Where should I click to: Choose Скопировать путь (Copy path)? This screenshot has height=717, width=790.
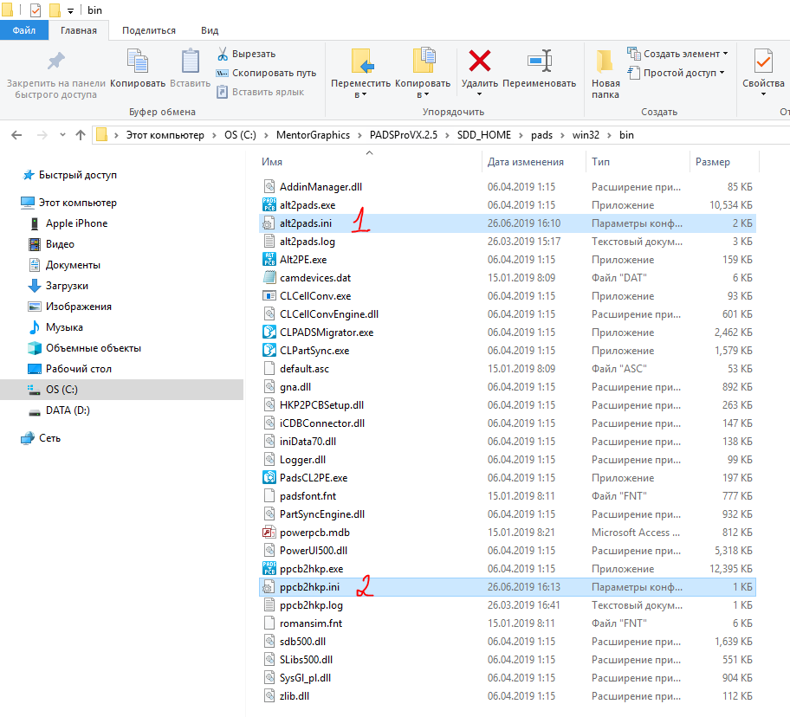pos(266,73)
